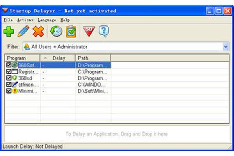Minimize the Startup Delayer window
234x156 pixels.
[210, 11]
